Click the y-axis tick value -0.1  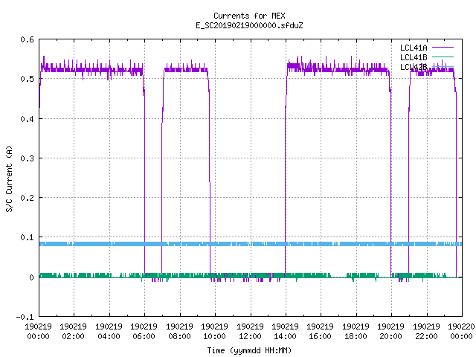[x=25, y=317]
